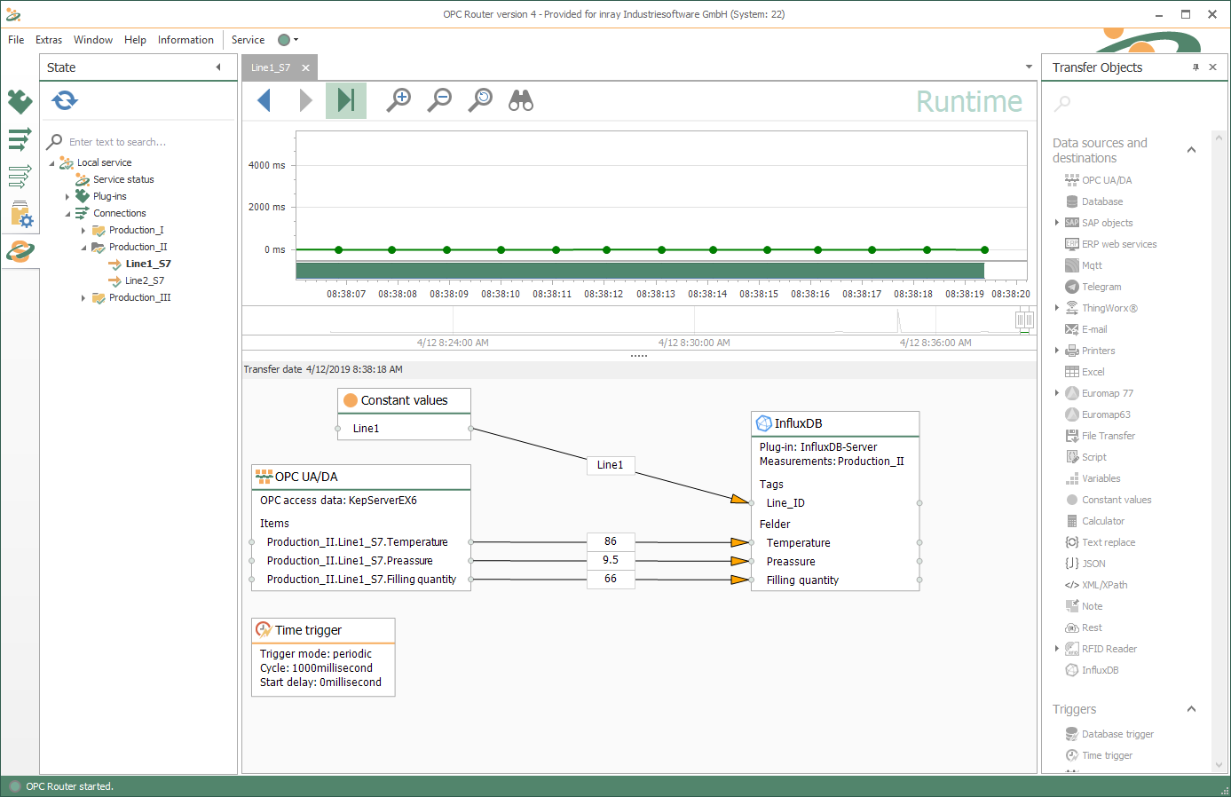Click the blue back arrow in toolbar

264,100
